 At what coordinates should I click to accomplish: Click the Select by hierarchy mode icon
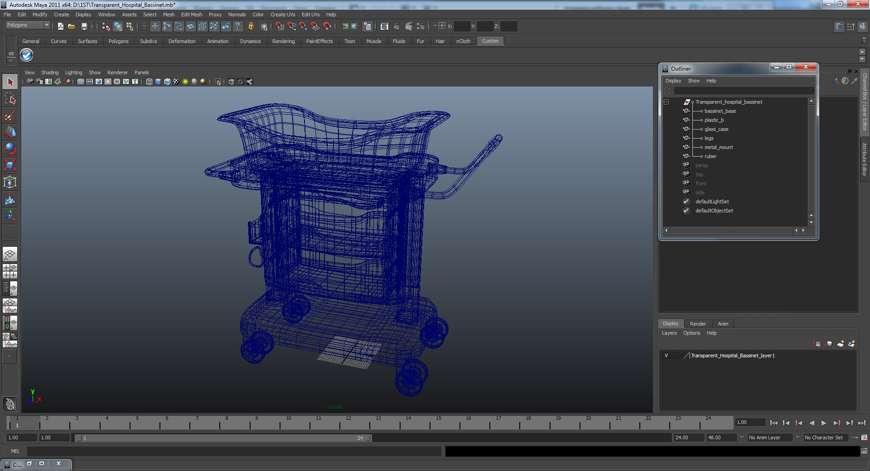[x=106, y=27]
